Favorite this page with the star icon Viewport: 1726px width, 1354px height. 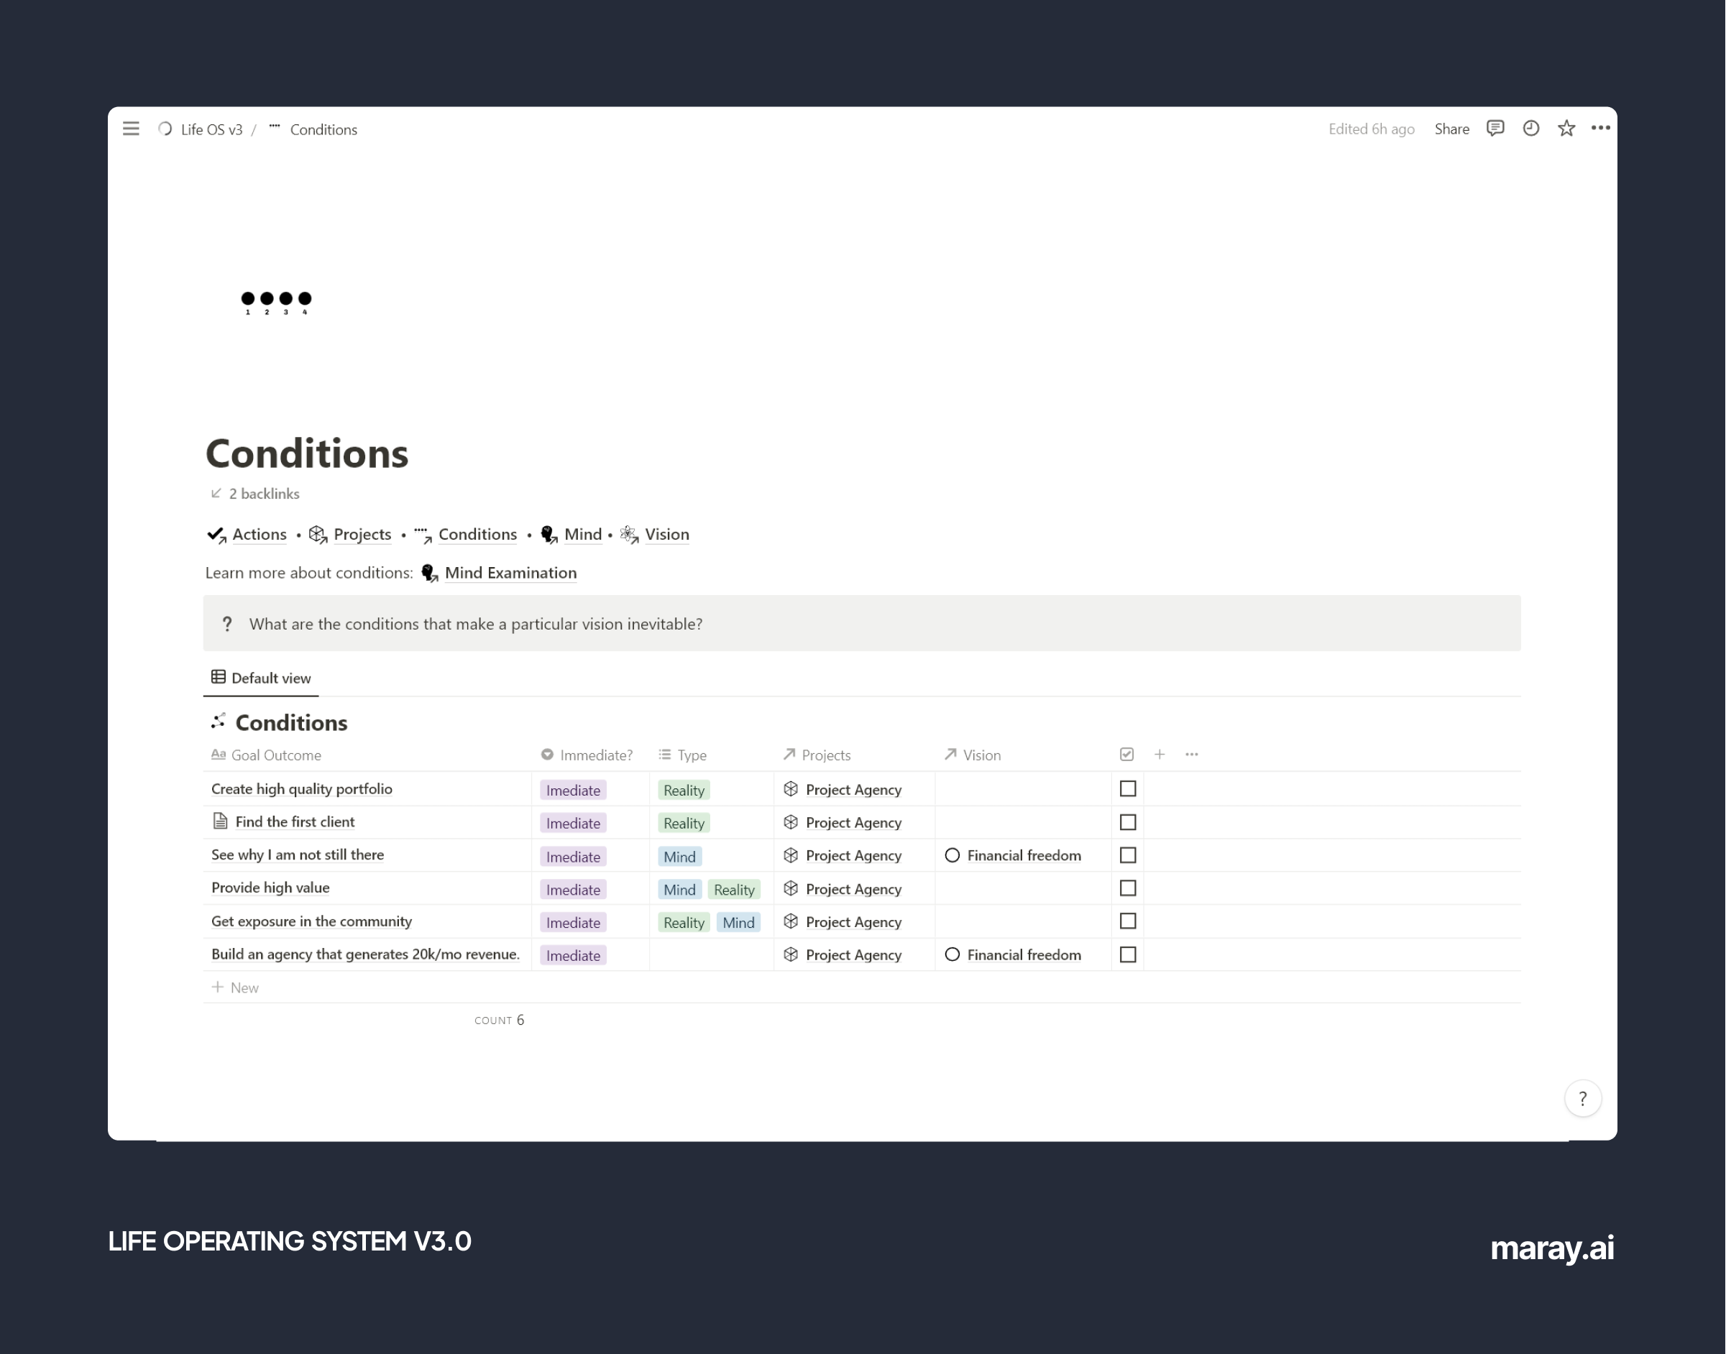pos(1566,129)
